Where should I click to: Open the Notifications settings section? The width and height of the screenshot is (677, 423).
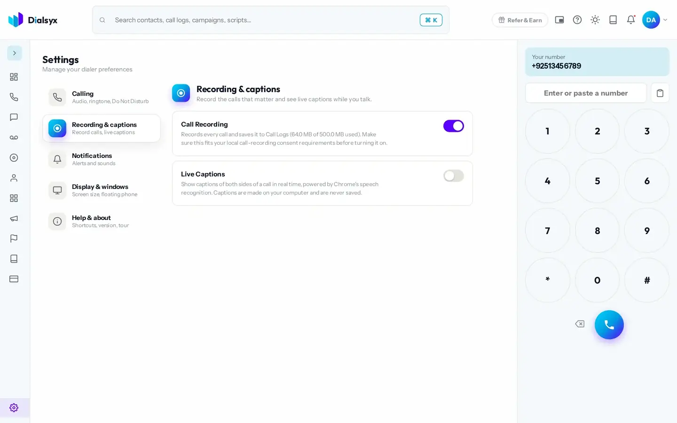point(102,159)
